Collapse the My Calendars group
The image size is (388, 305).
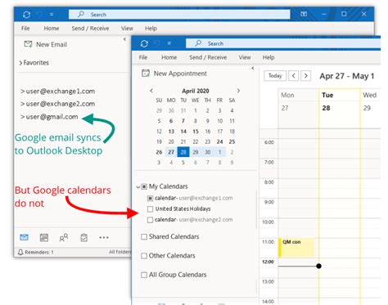[138, 186]
